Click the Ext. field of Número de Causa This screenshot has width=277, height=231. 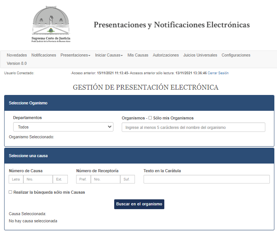pyautogui.click(x=60, y=179)
